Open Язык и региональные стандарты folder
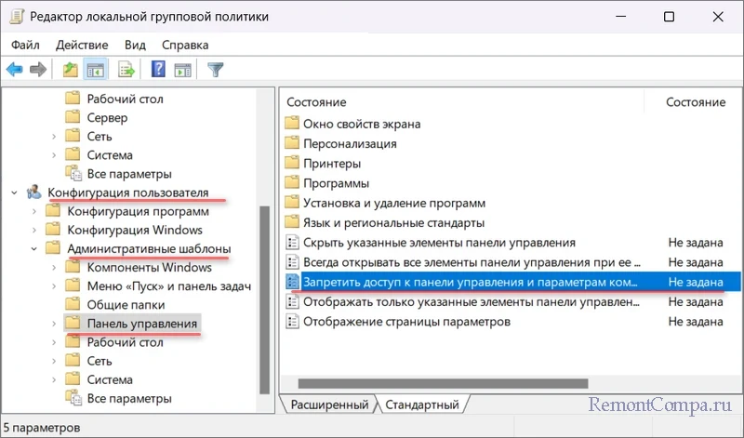 393,222
